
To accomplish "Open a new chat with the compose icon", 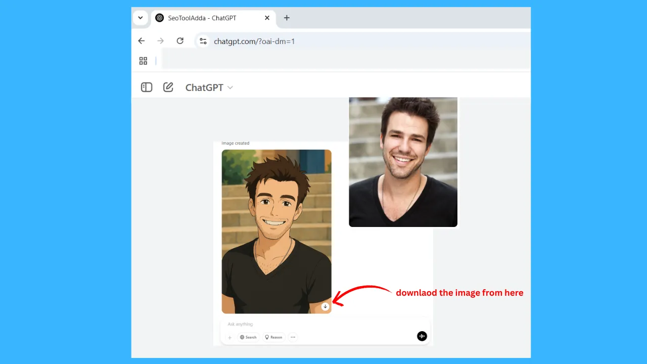I will [x=168, y=87].
